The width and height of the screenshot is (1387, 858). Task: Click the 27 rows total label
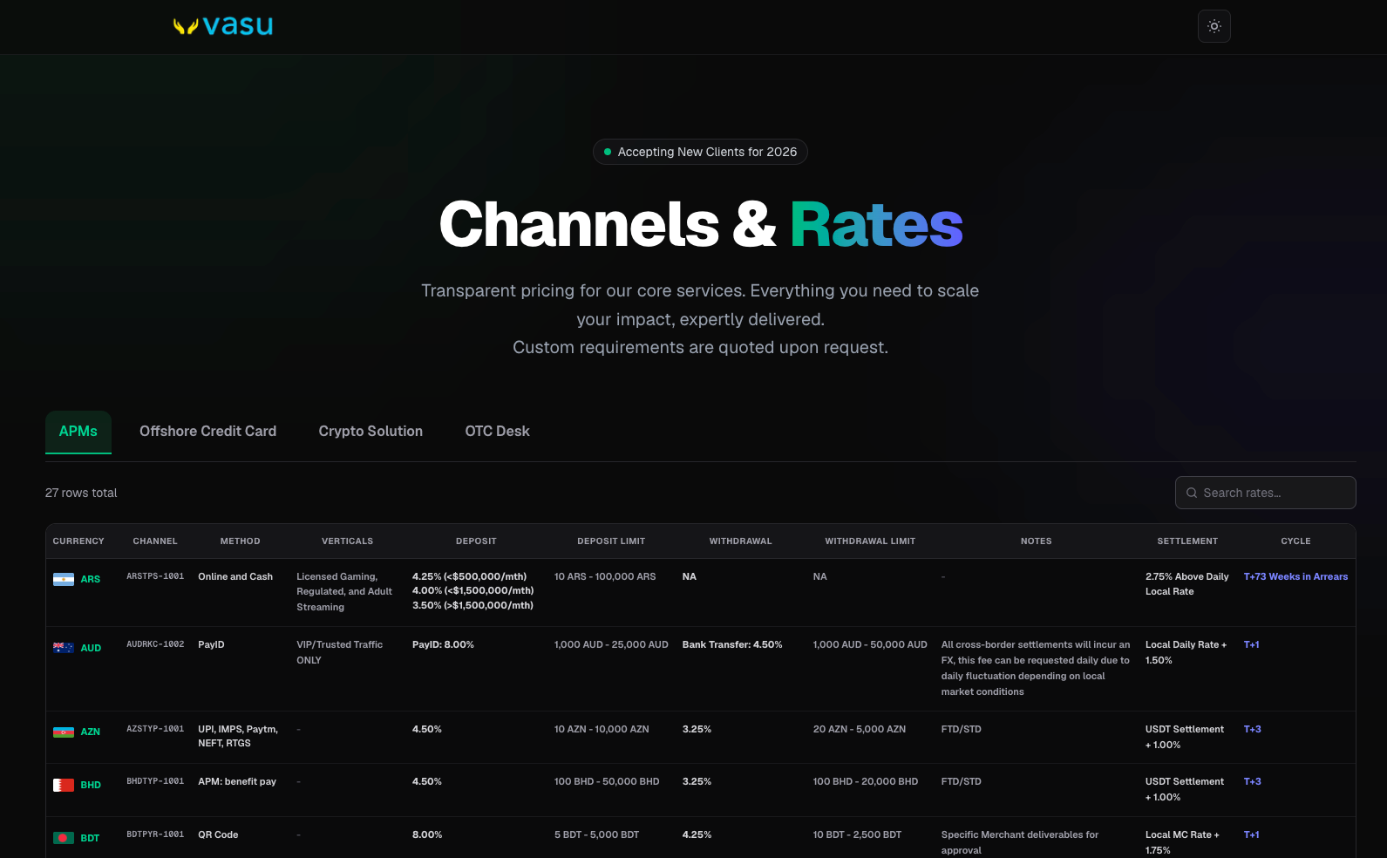tap(81, 493)
